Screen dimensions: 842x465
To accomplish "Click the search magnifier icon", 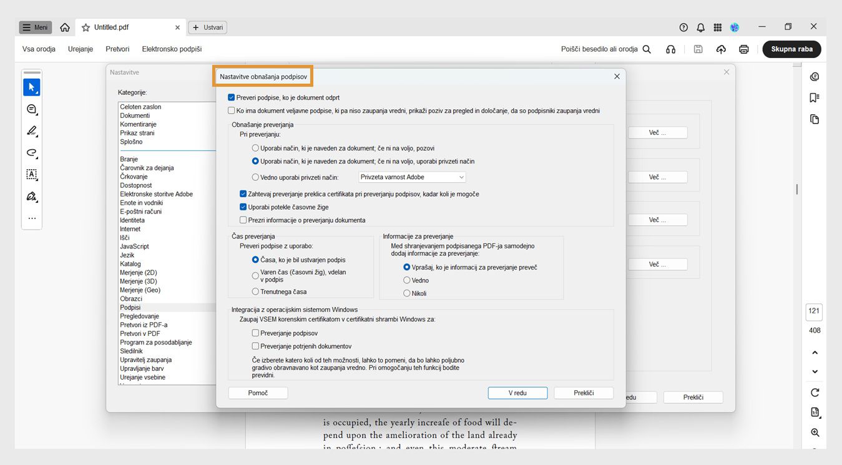I will [647, 49].
